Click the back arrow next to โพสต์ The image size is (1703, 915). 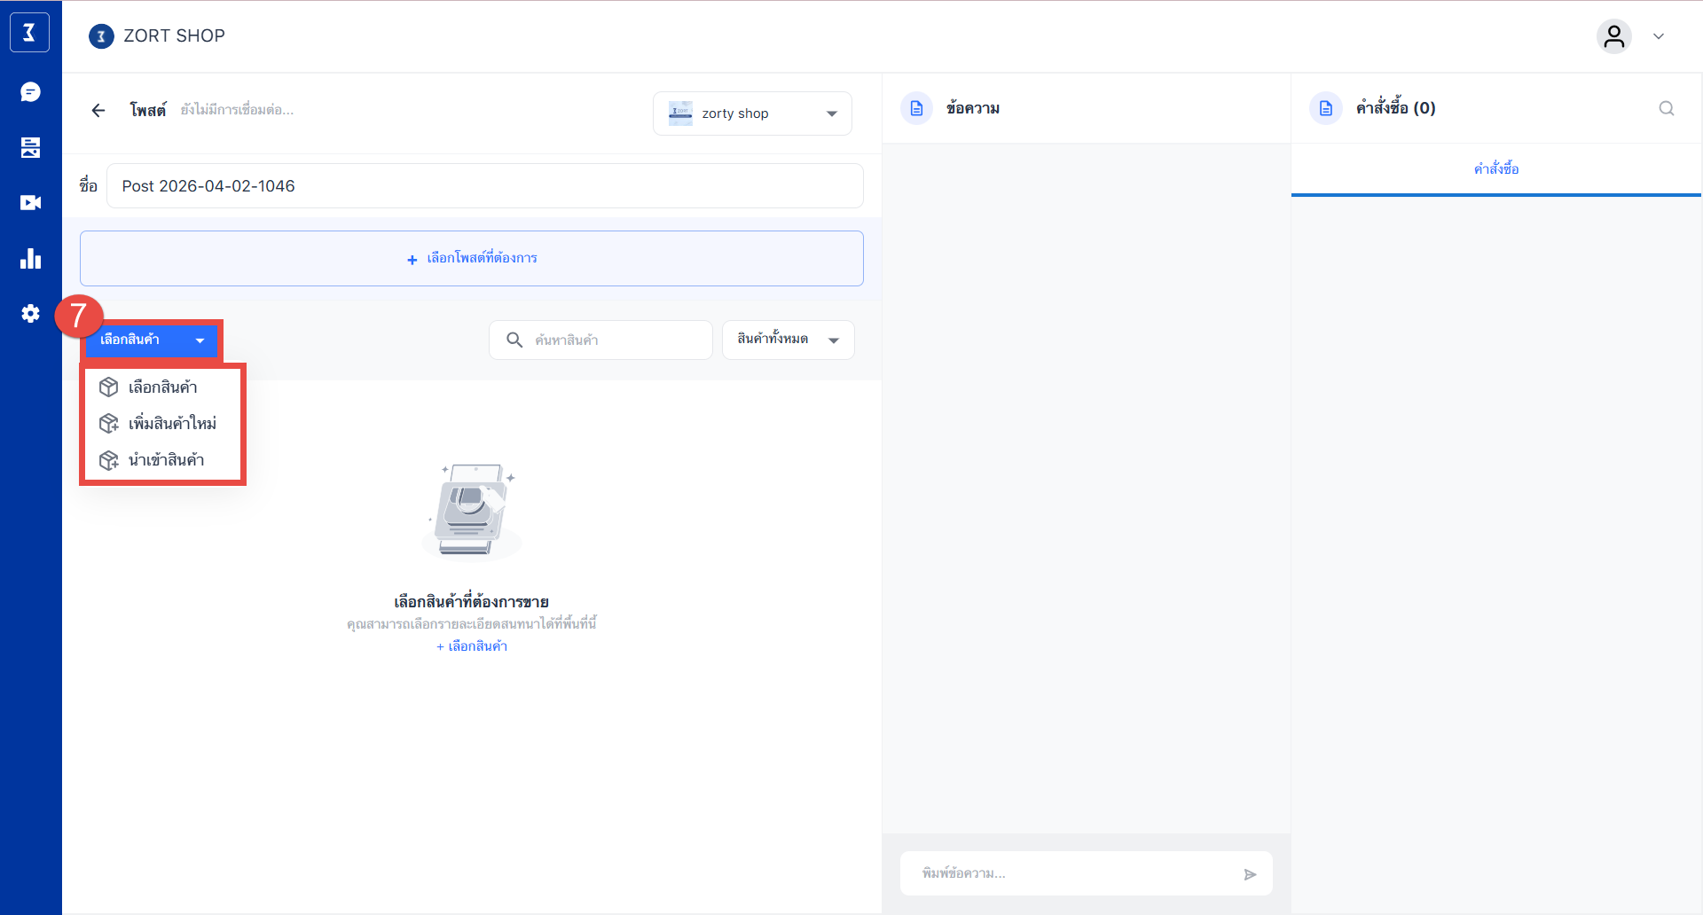point(98,110)
